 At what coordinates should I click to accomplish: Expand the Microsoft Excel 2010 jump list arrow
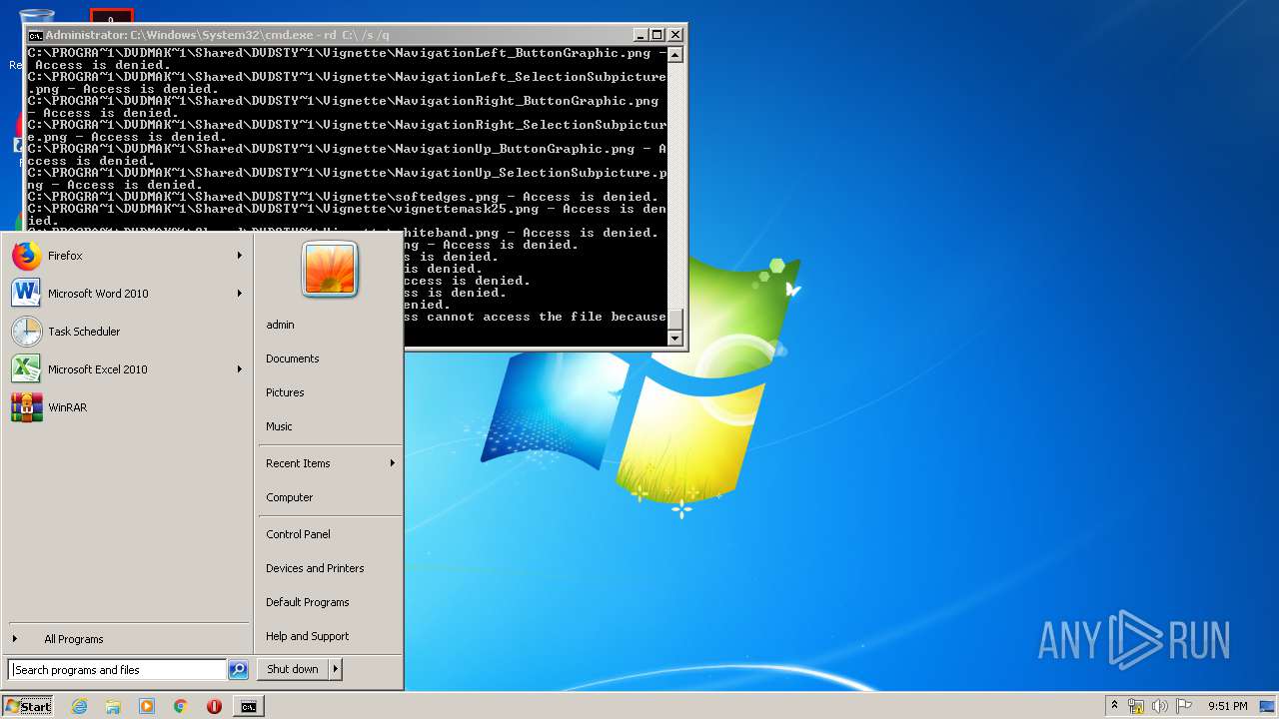240,369
